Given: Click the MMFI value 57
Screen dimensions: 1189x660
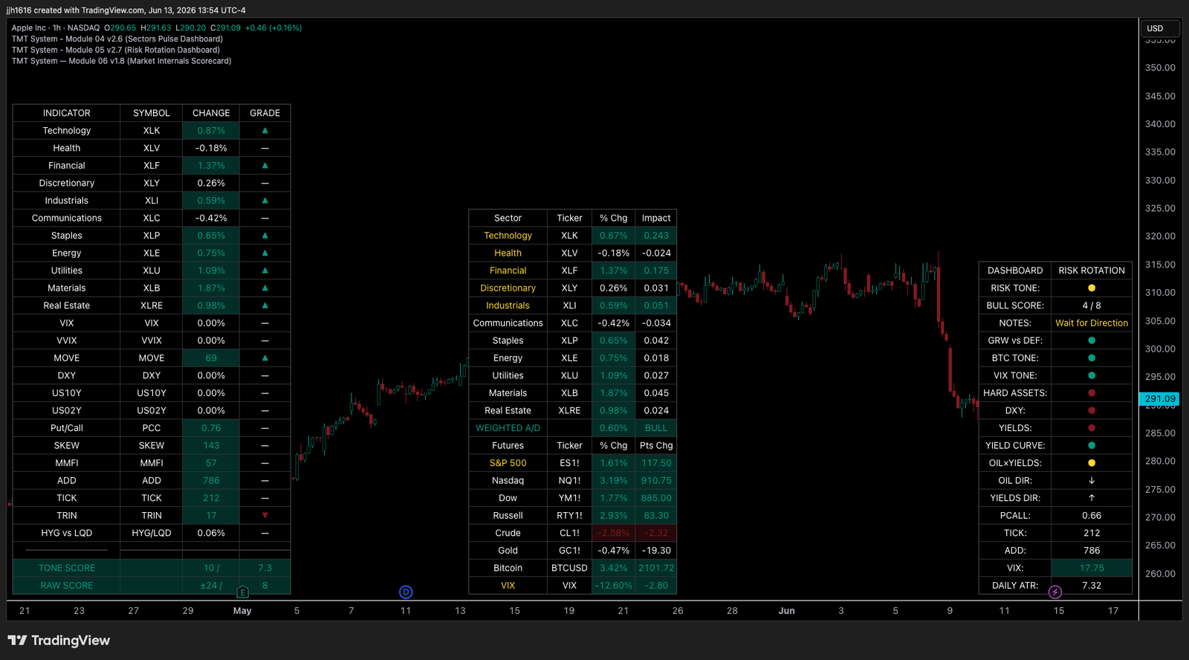Looking at the screenshot, I should click(211, 463).
